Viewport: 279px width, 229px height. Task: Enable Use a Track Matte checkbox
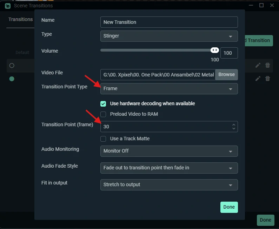(103, 139)
